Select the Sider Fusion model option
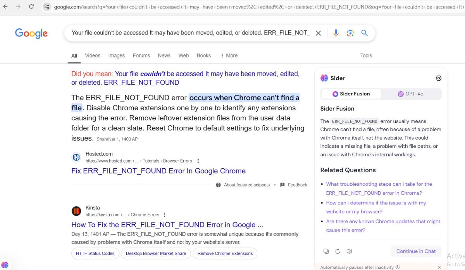Viewport: 465px width, 270px height. 351,94
